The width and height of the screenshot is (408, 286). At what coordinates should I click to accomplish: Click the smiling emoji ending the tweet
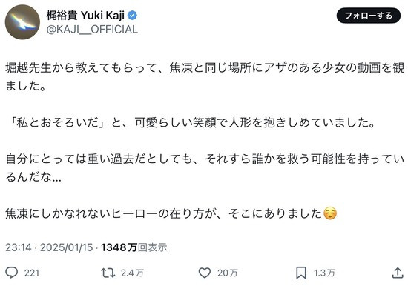330,213
